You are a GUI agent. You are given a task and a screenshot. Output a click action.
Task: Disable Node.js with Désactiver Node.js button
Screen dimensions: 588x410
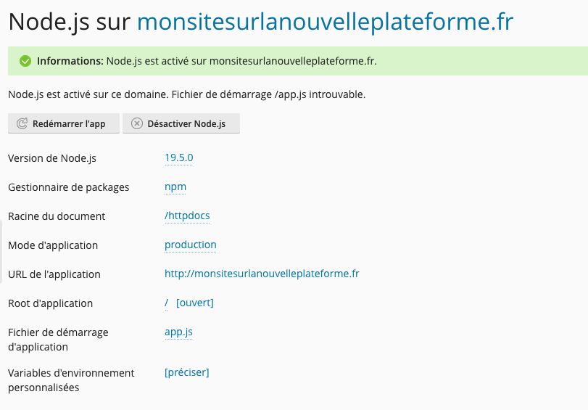coord(181,123)
